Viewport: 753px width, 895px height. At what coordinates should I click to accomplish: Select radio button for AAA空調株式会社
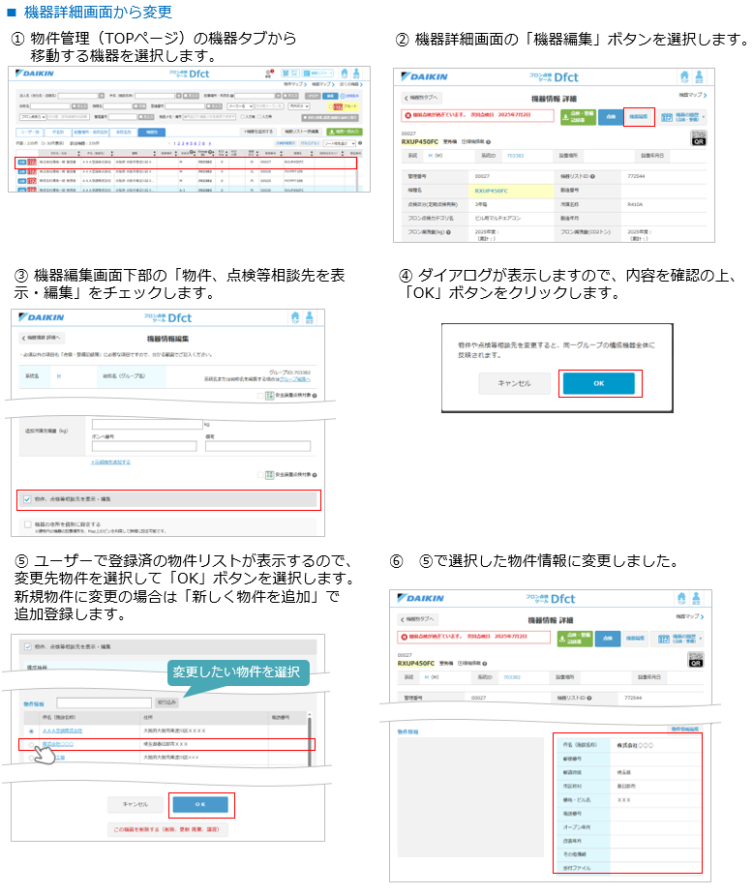[x=32, y=731]
